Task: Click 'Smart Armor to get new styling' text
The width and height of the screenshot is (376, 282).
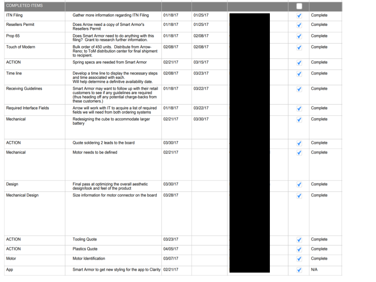Action: (116, 269)
